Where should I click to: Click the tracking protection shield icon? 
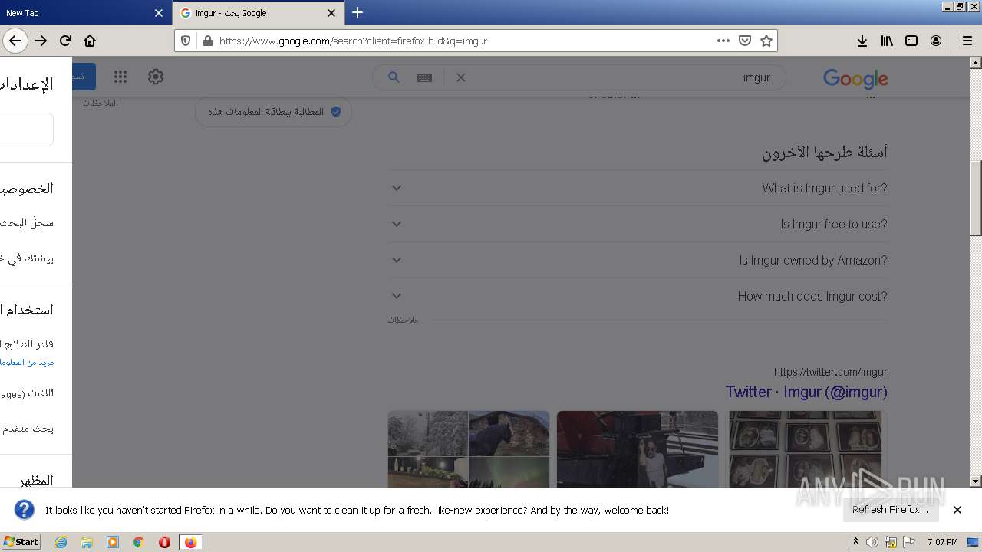click(186, 41)
